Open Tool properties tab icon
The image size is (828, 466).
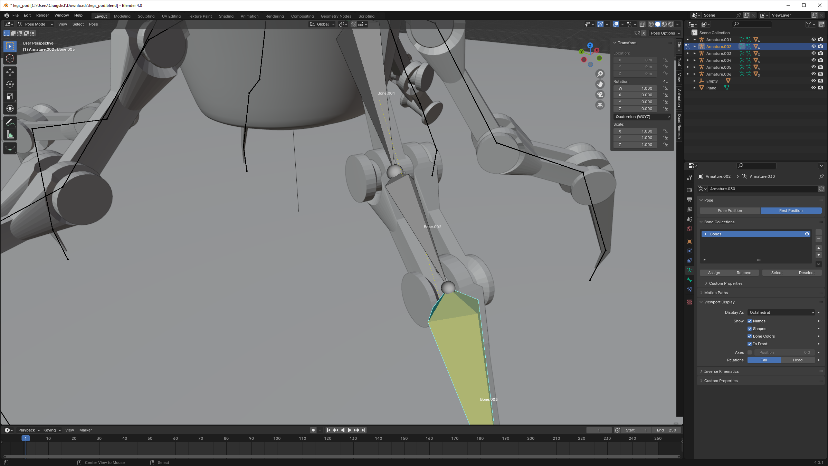point(689,177)
